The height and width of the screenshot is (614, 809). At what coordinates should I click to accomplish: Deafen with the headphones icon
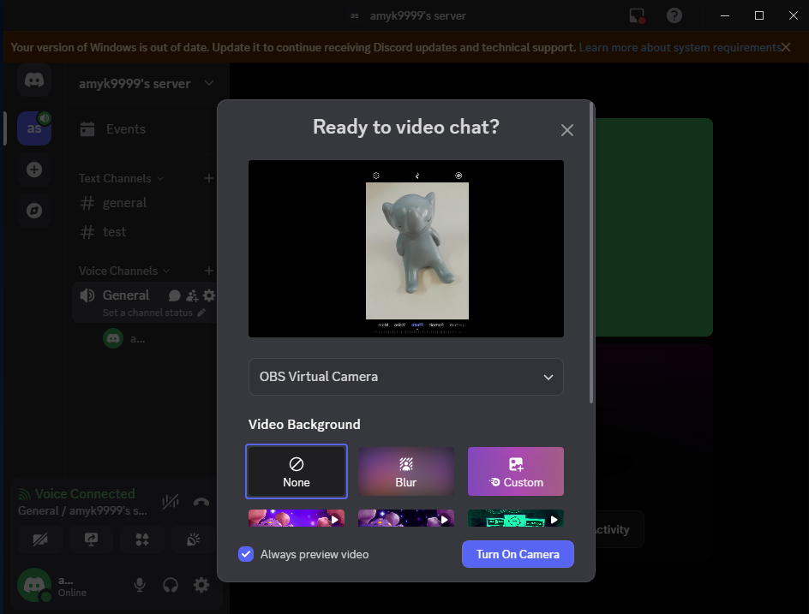pyautogui.click(x=171, y=585)
